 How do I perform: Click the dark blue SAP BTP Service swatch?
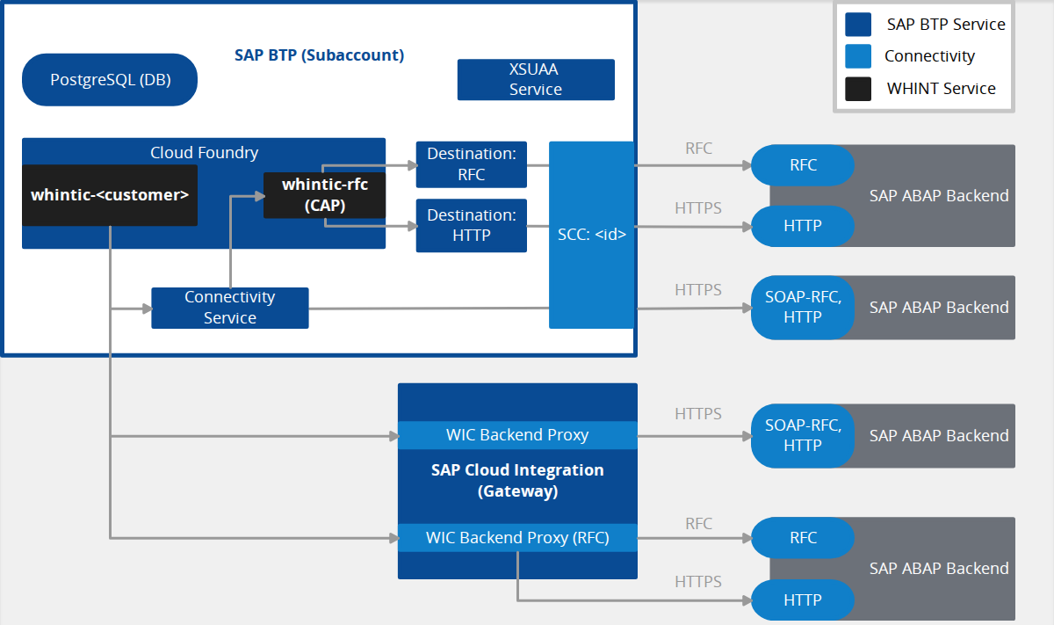[858, 25]
